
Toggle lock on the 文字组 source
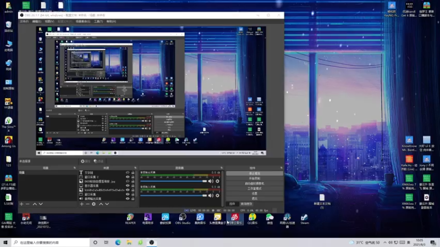(x=133, y=172)
